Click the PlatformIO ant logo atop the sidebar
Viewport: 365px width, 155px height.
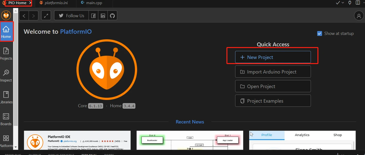pyautogui.click(x=6, y=15)
